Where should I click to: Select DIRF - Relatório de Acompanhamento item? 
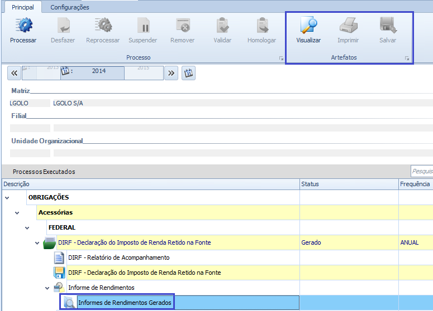(x=118, y=257)
